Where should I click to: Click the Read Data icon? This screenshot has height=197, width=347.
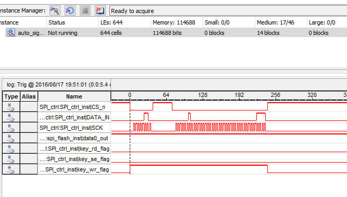(100, 10)
